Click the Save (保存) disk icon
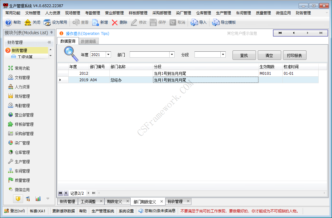This screenshot has width=332, height=218. pyautogui.click(x=153, y=22)
